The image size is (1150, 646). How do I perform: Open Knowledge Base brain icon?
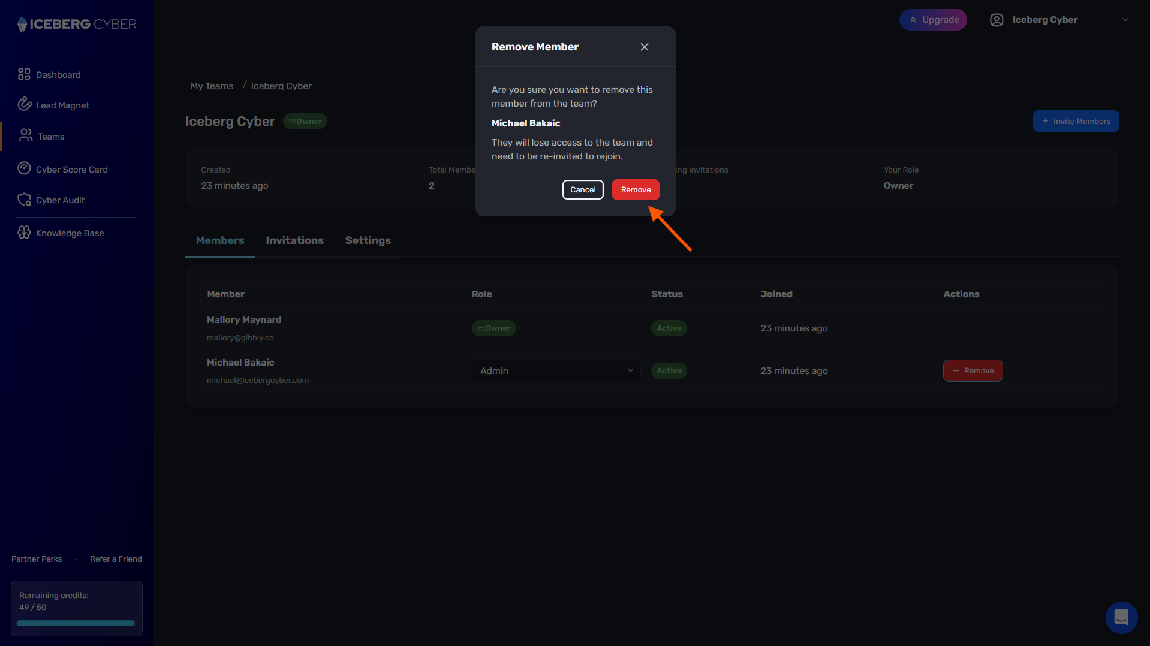click(x=24, y=233)
